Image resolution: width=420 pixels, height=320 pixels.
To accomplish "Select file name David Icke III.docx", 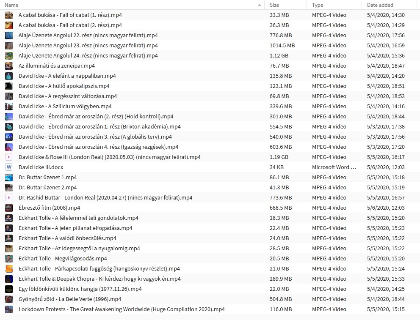I will pos(41,167).
